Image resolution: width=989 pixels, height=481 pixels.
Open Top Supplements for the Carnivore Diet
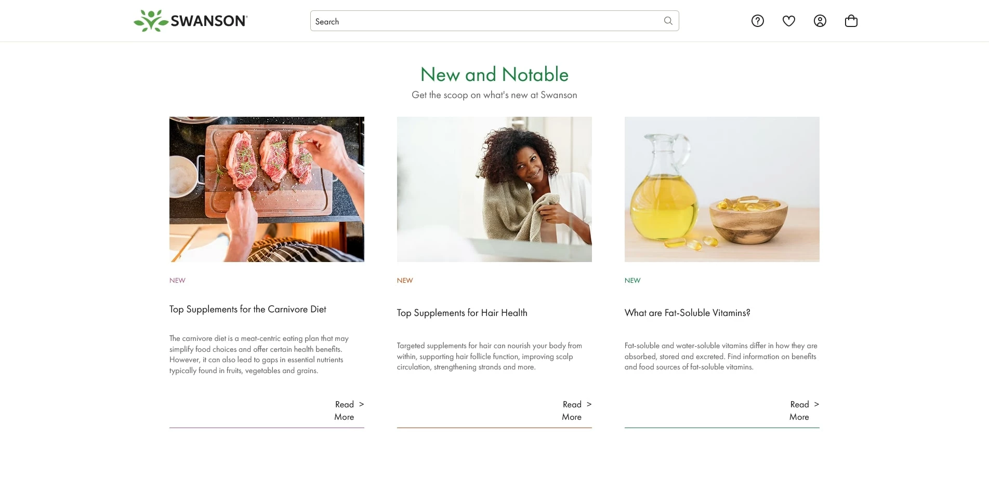248,309
